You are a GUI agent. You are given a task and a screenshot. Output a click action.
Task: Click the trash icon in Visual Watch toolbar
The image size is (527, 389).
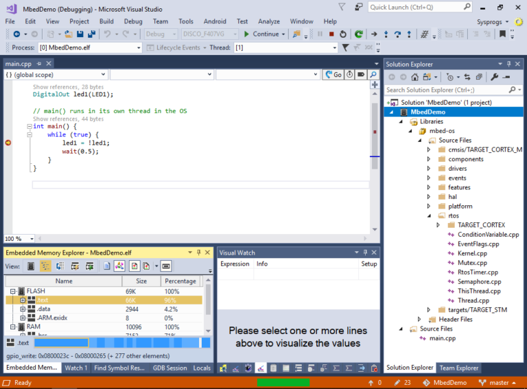374,368
